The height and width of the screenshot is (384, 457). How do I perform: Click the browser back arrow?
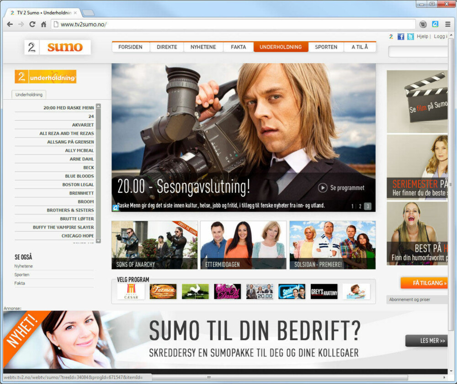click(10, 25)
